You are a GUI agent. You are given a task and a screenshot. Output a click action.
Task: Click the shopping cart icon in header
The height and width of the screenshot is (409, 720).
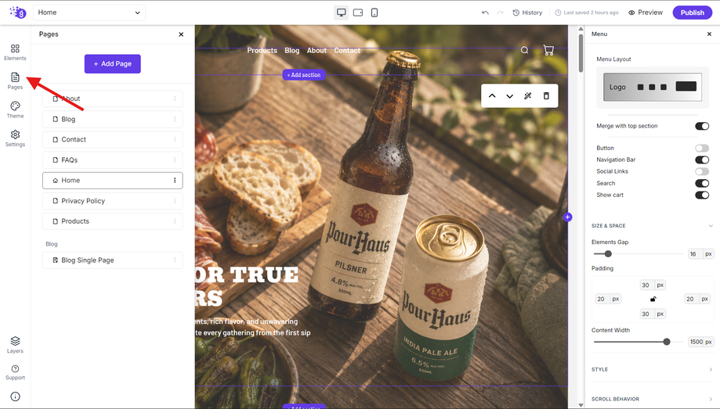point(548,50)
